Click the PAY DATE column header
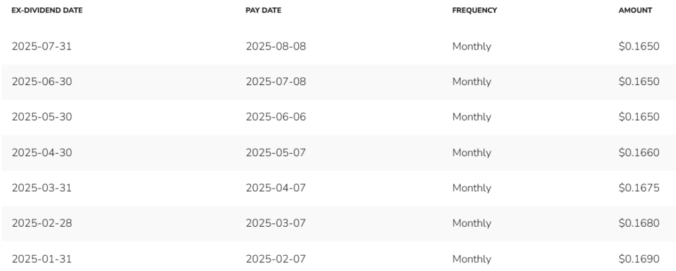676x271 pixels. click(x=263, y=11)
